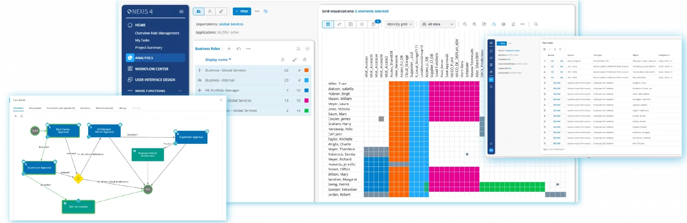This screenshot has width=687, height=223.
Task: Click the zoom in magnifier in grid toolbar
Action: (x=475, y=24)
